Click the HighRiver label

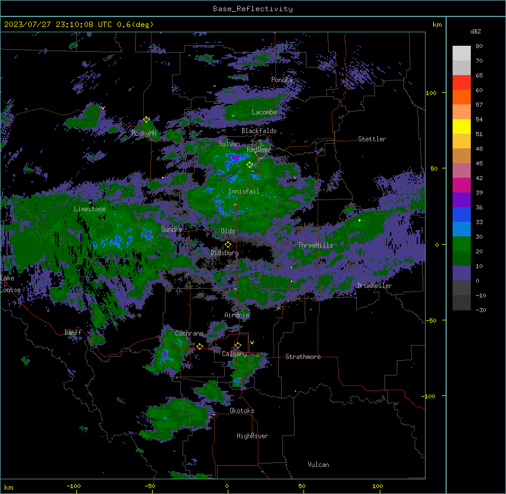pos(252,436)
